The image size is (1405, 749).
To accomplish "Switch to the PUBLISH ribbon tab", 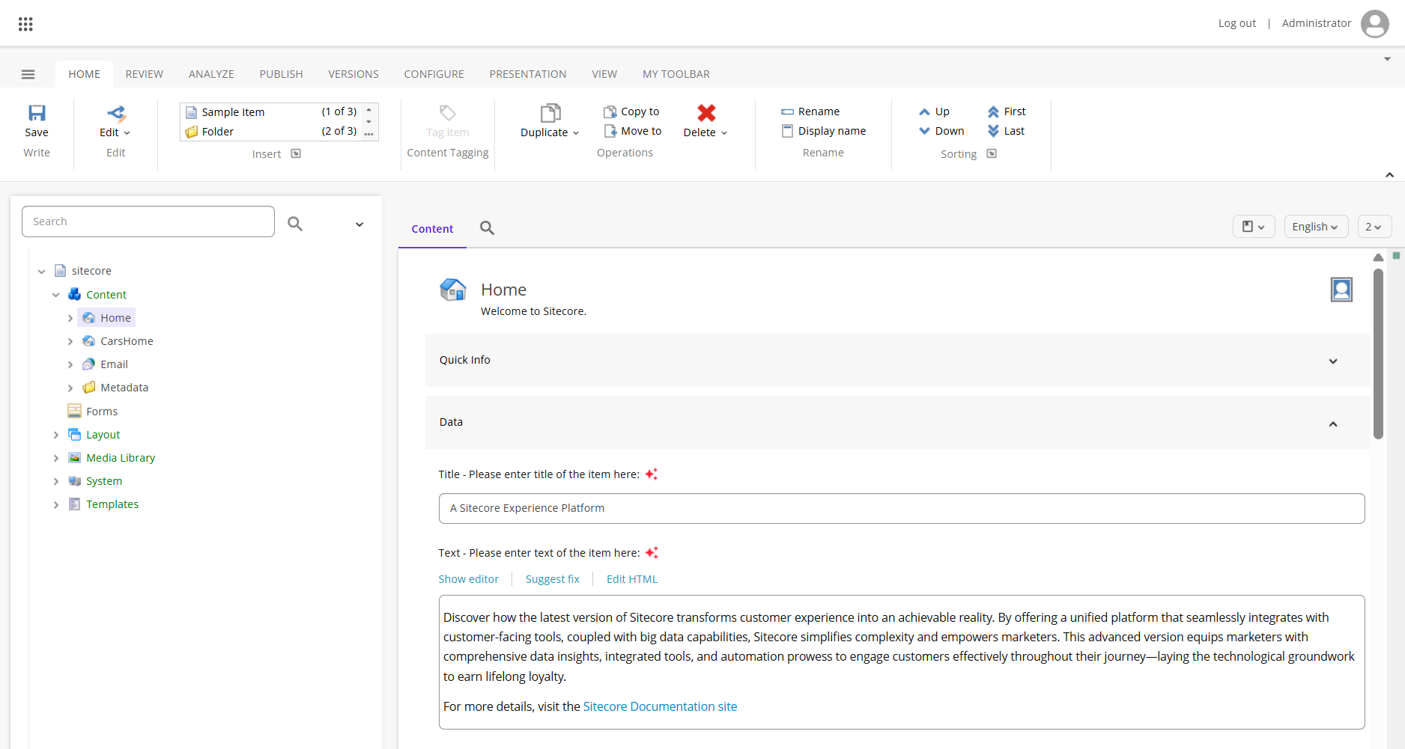I will click(x=281, y=74).
